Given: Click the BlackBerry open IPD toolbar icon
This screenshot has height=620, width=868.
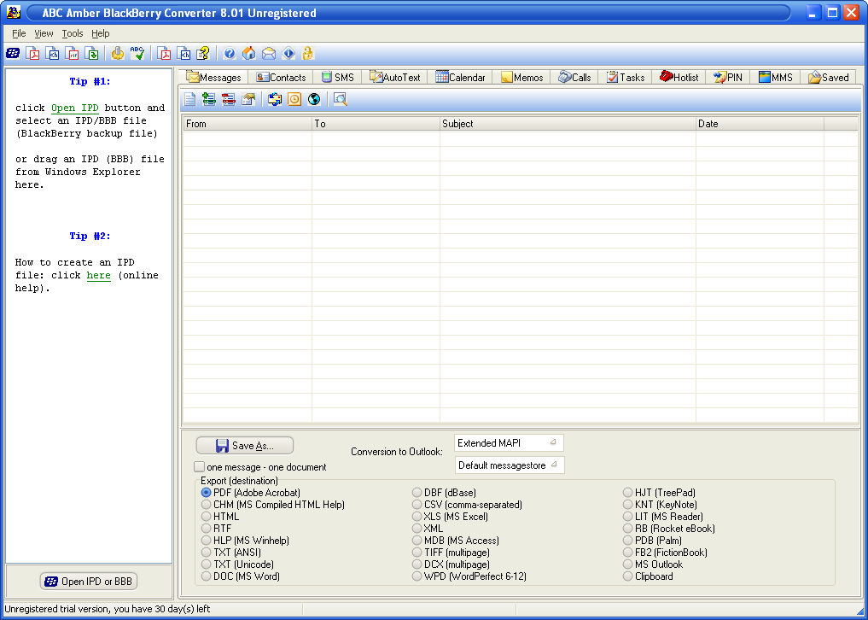Looking at the screenshot, I should pyautogui.click(x=14, y=53).
